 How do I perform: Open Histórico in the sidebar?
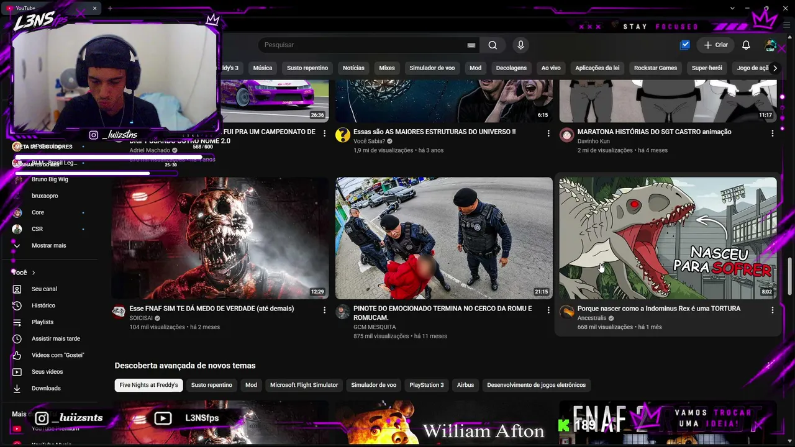(43, 305)
